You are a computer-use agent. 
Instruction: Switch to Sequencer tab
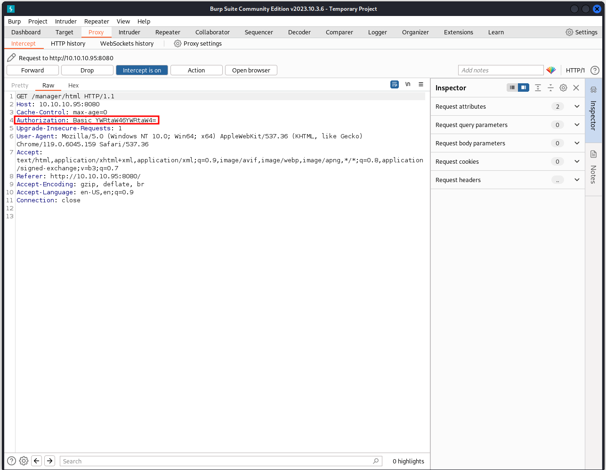pyautogui.click(x=259, y=32)
